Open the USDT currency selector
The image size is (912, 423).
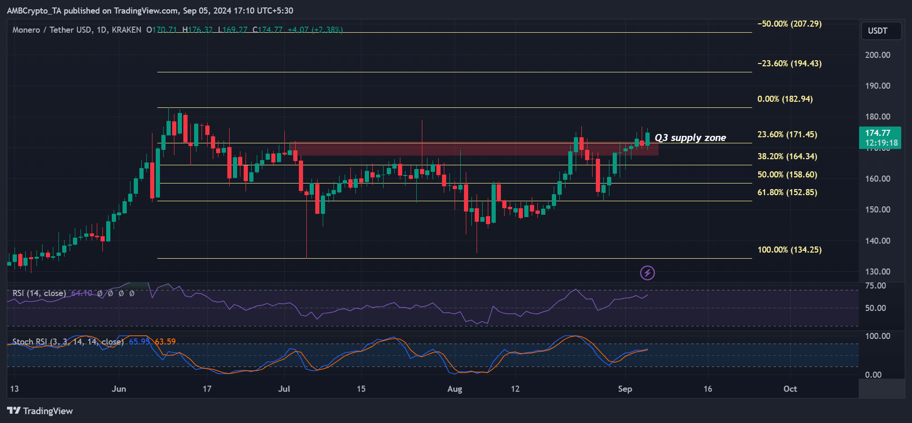(x=881, y=31)
